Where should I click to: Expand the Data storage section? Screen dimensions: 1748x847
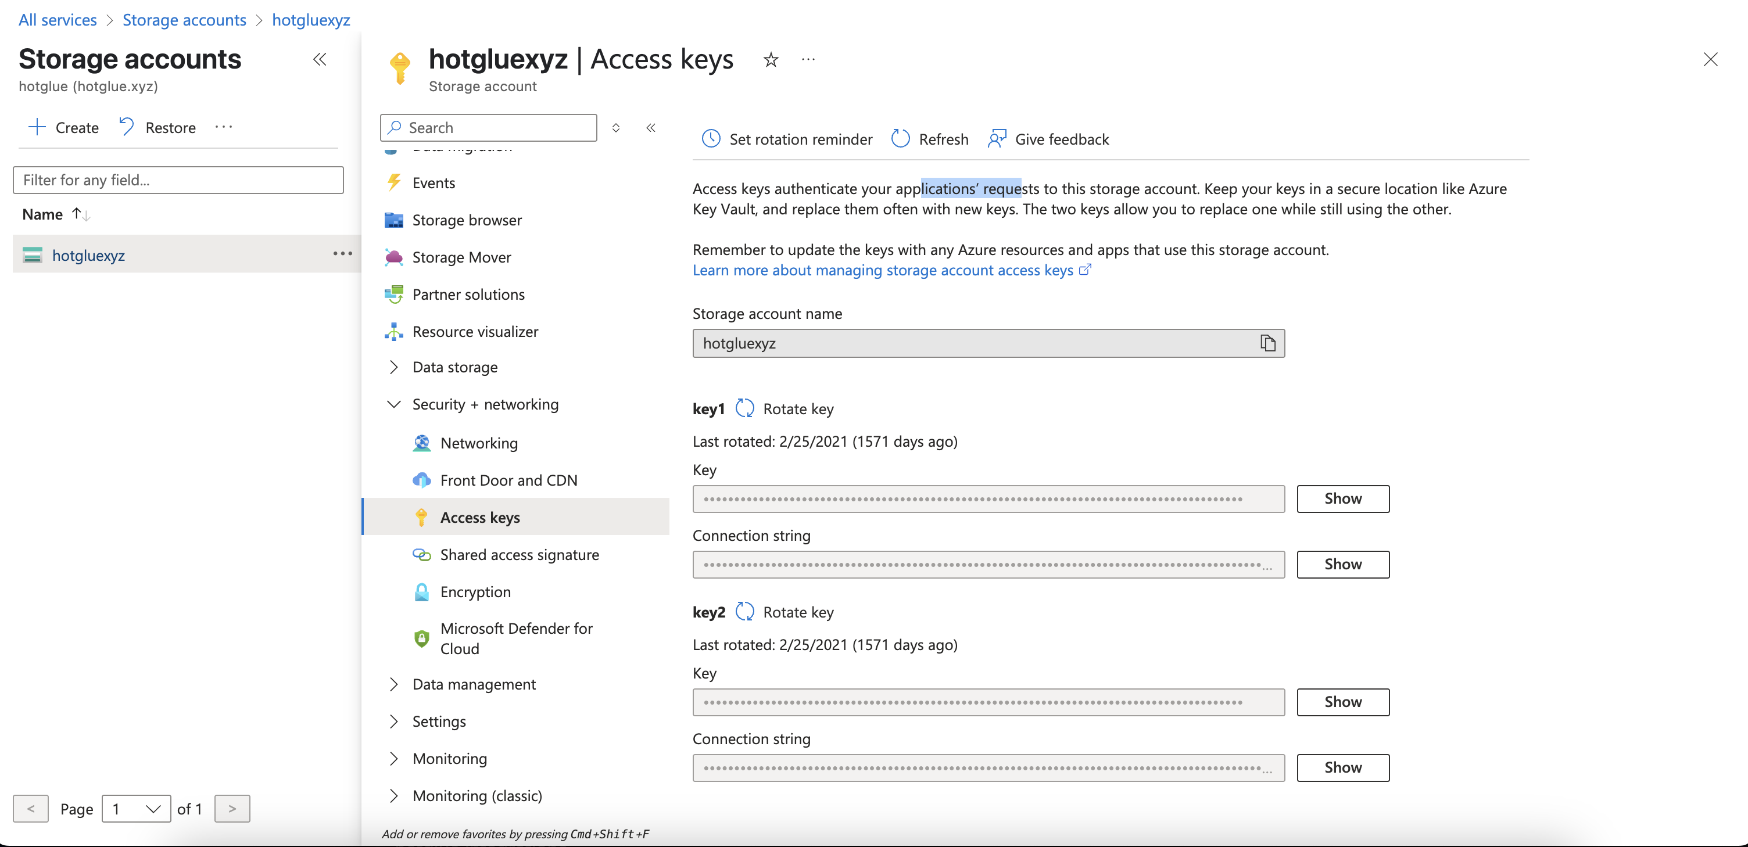click(x=393, y=367)
